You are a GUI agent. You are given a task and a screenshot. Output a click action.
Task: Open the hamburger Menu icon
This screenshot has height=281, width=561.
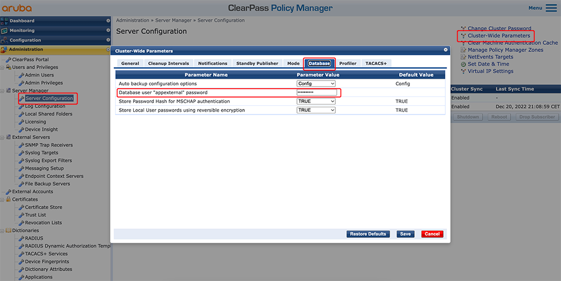coord(551,8)
